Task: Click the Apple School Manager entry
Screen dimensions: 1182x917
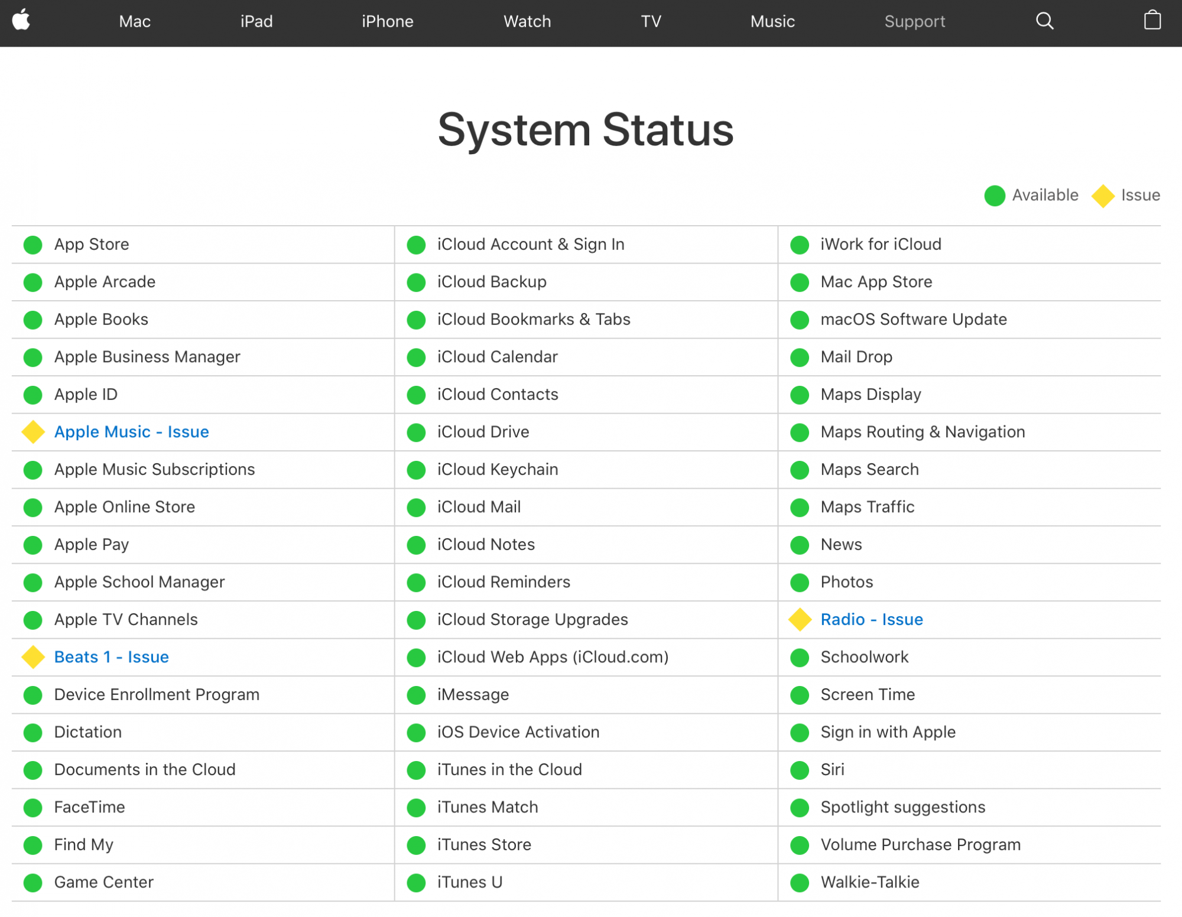Action: pyautogui.click(x=139, y=582)
